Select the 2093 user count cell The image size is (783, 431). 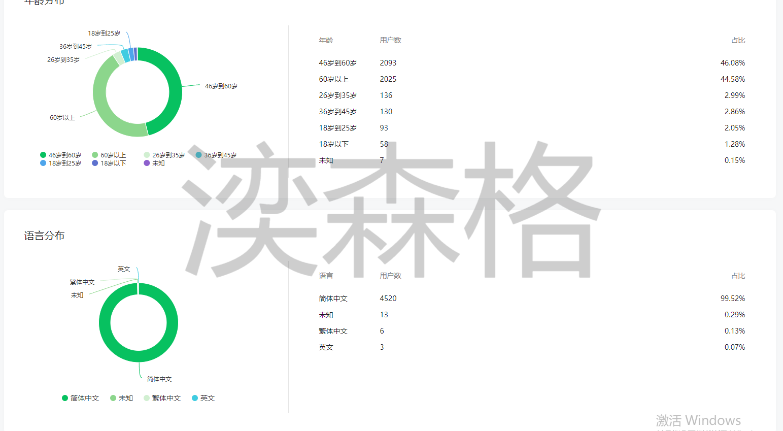[x=388, y=63]
